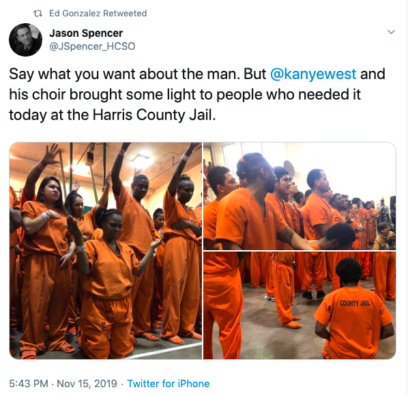This screenshot has width=408, height=394.
Task: Click the kneeling man's head in top-right photo
Action: [340, 232]
